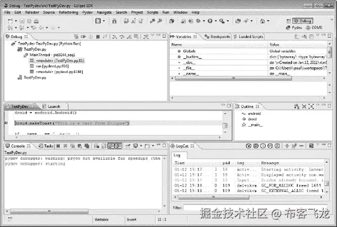
Task: Toggle Show Console on standard output change
Action: click(111, 146)
